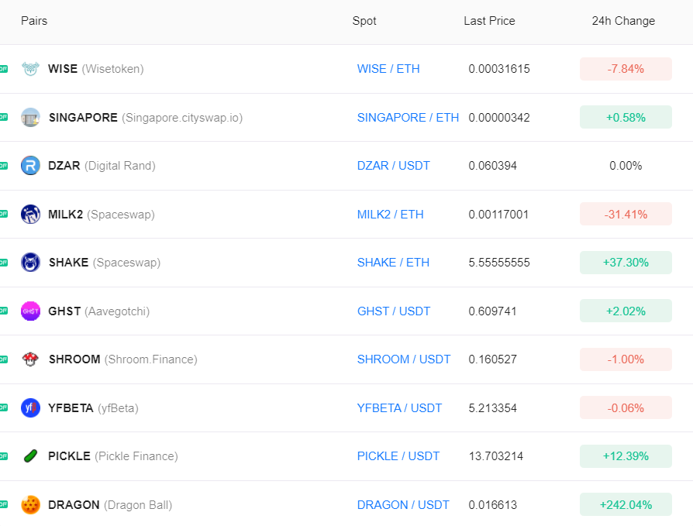Click the WISE -7.84% change badge
This screenshot has width=693, height=526.
coord(626,69)
